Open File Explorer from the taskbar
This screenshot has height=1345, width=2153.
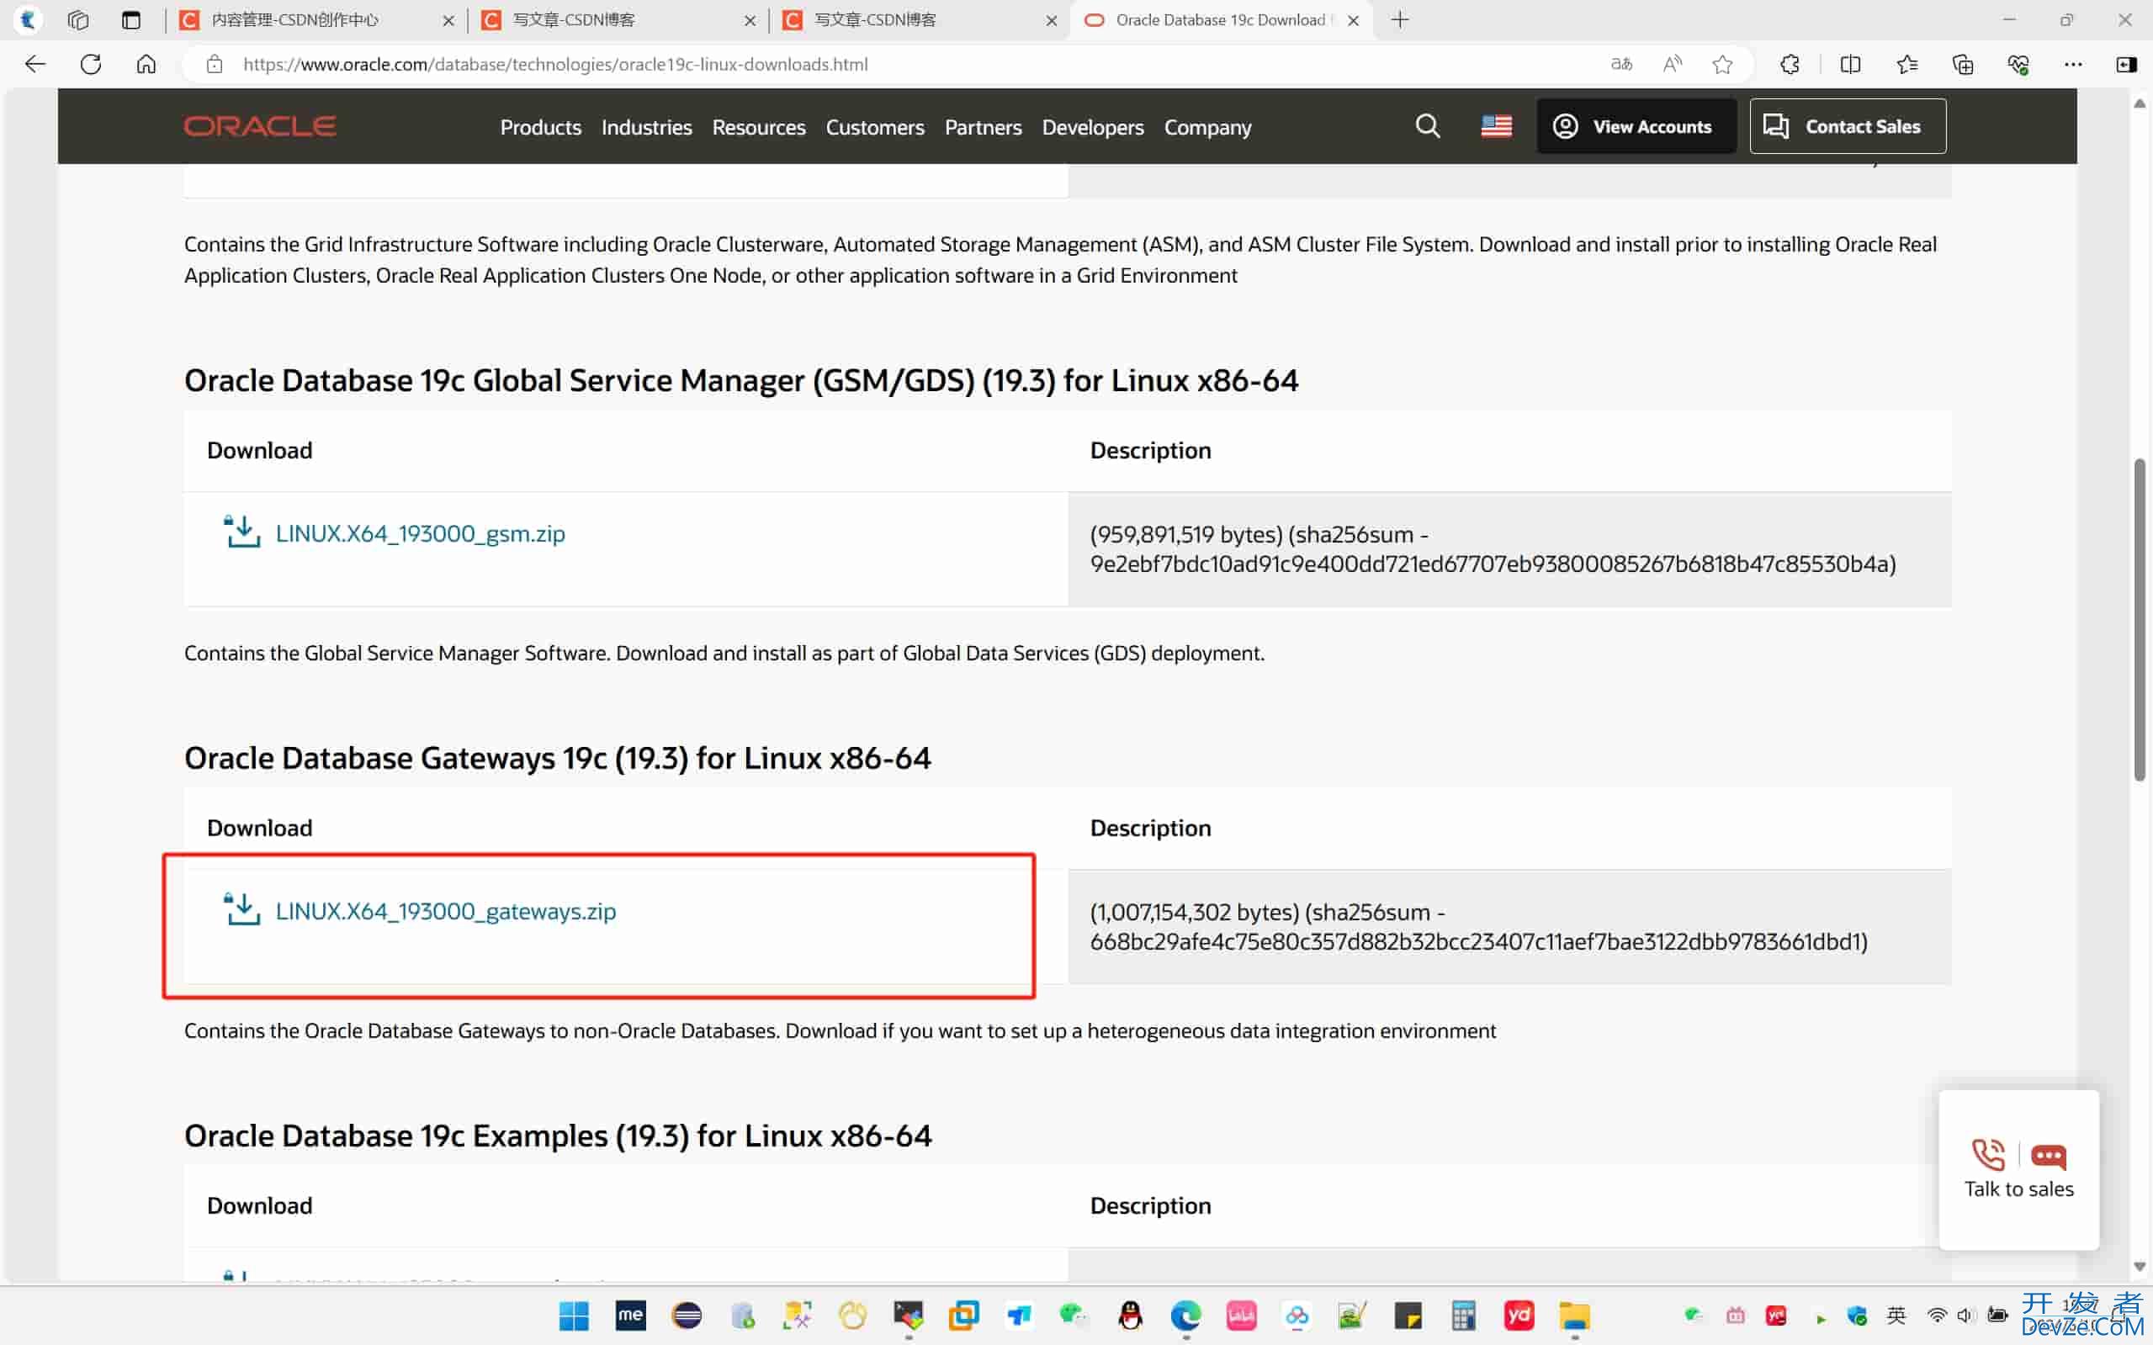tap(1574, 1315)
